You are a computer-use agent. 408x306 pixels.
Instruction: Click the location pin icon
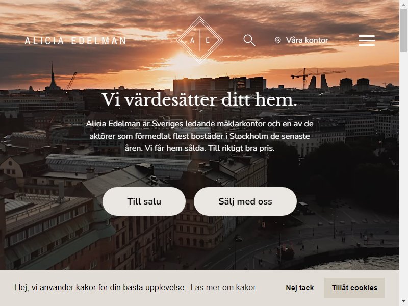(278, 40)
